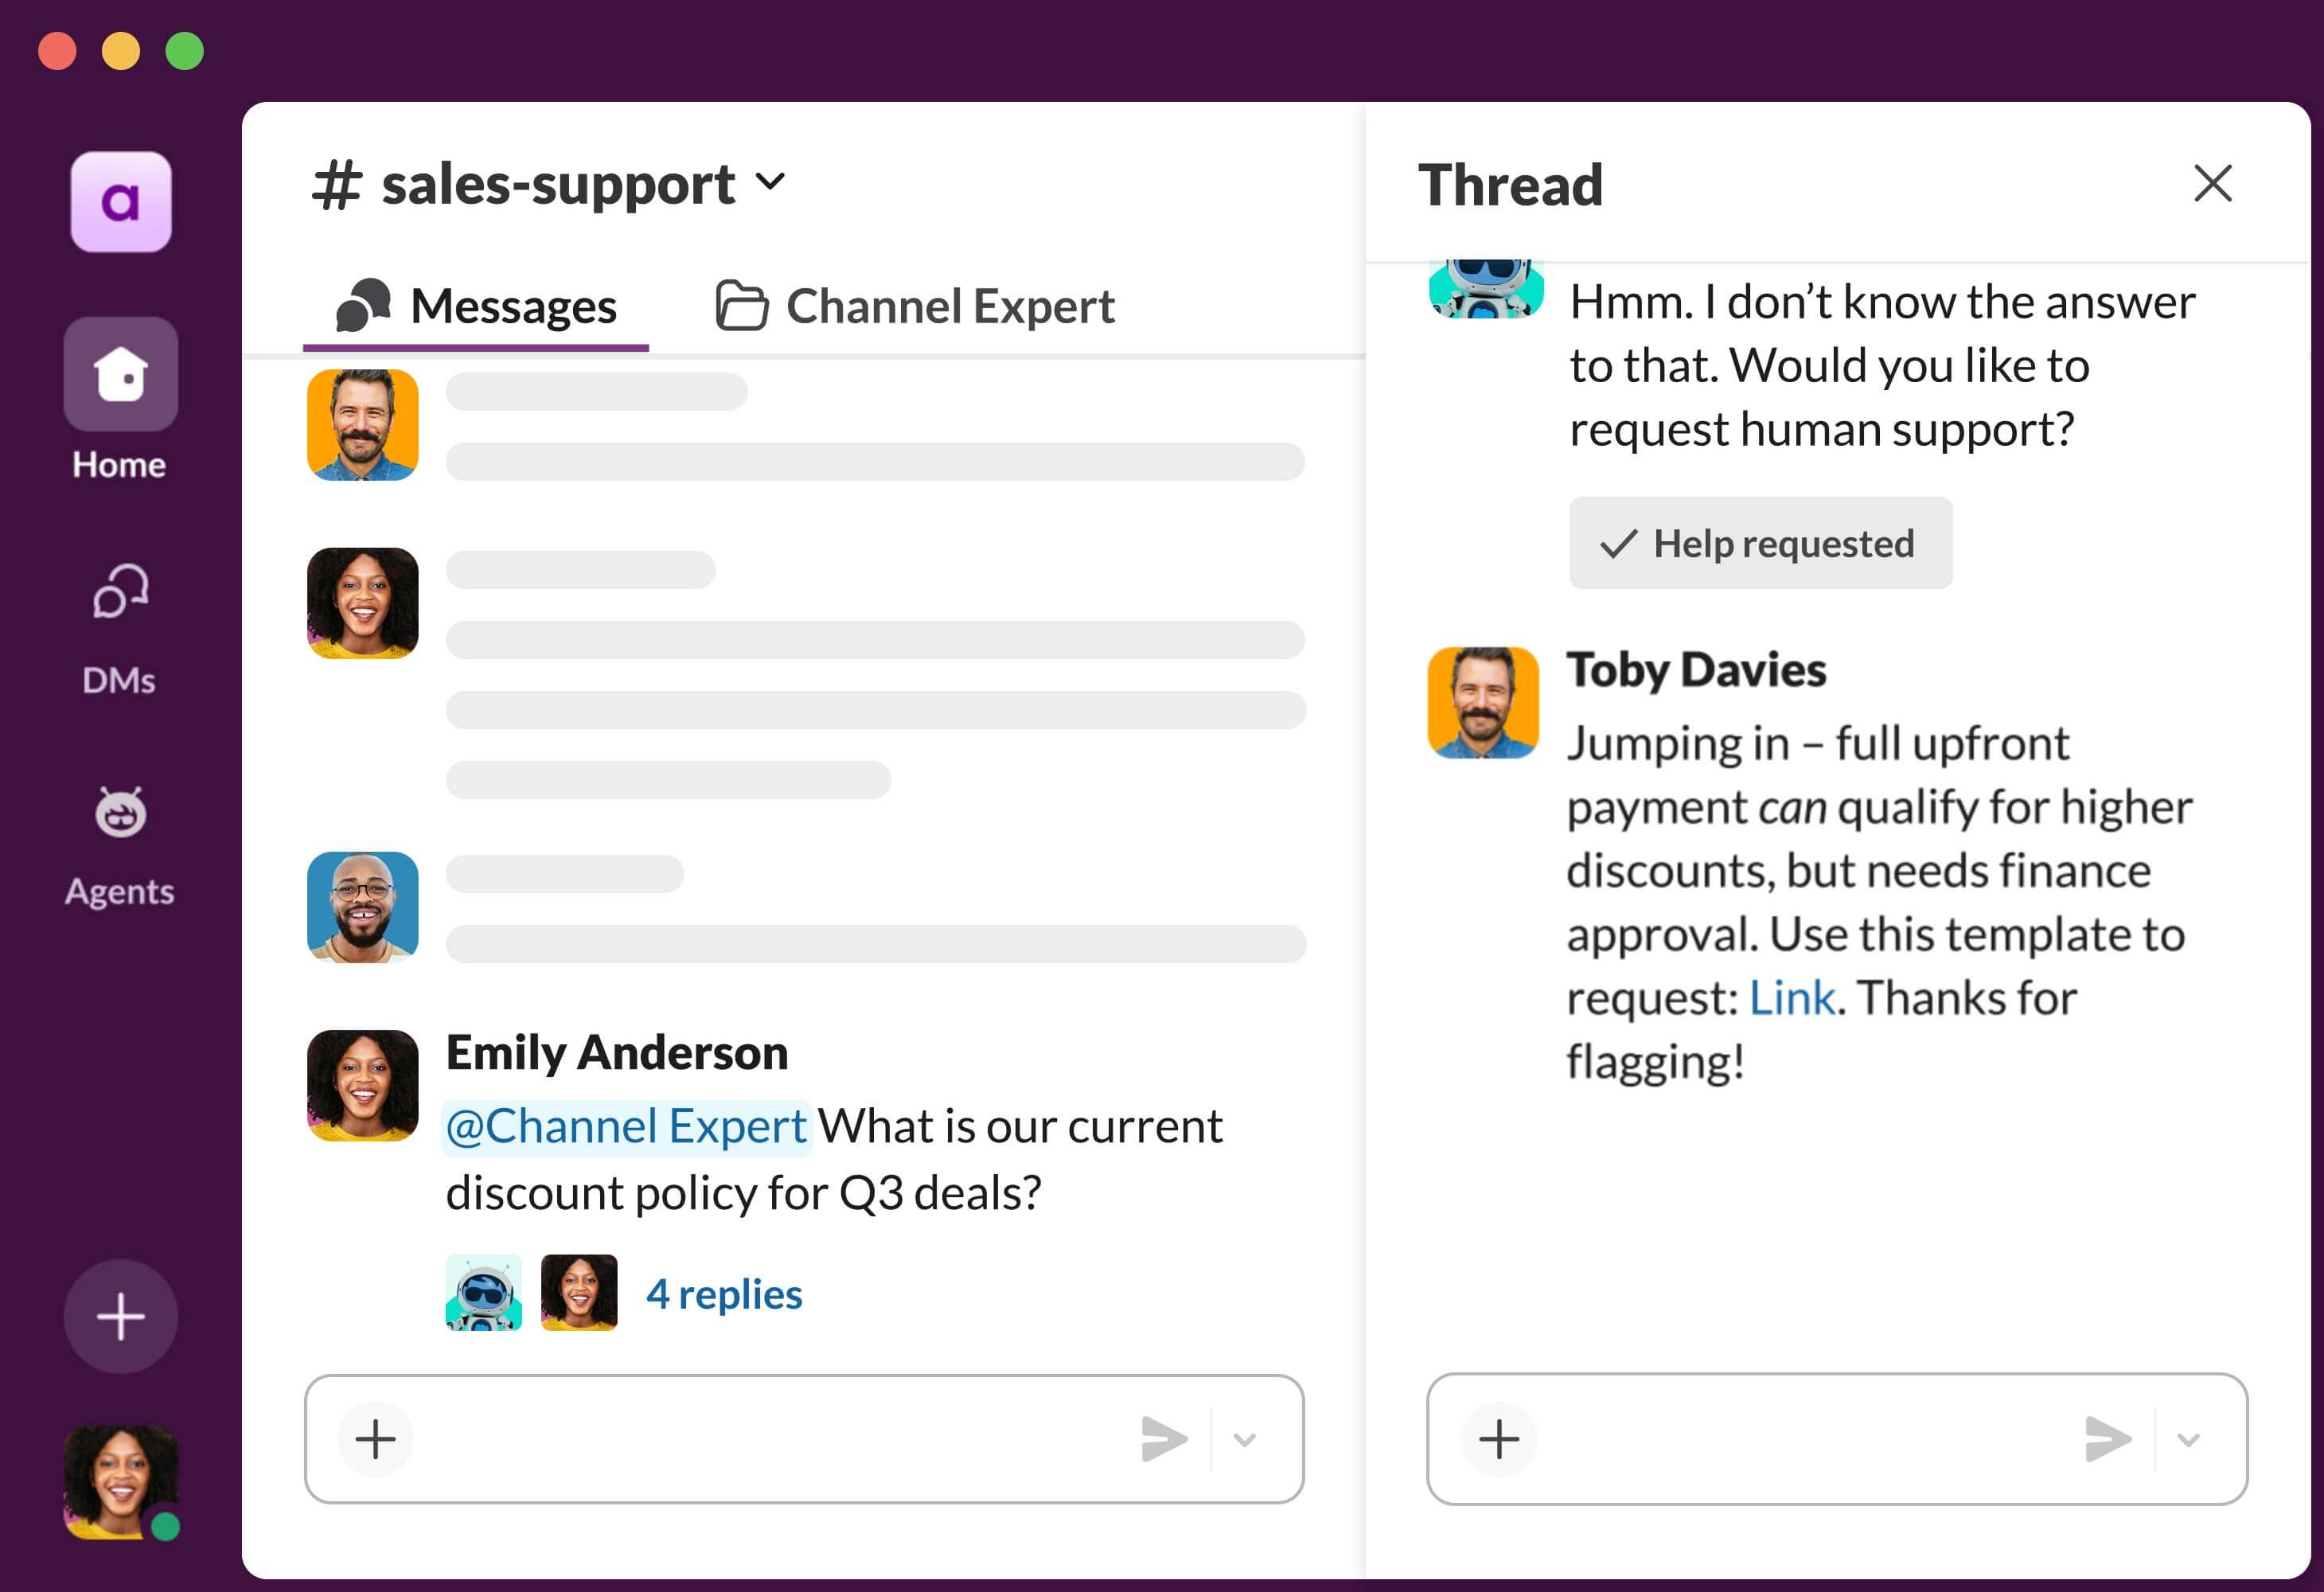This screenshot has width=2324, height=1592.
Task: Click the send arrow in thread composer
Action: pyautogui.click(x=2107, y=1439)
